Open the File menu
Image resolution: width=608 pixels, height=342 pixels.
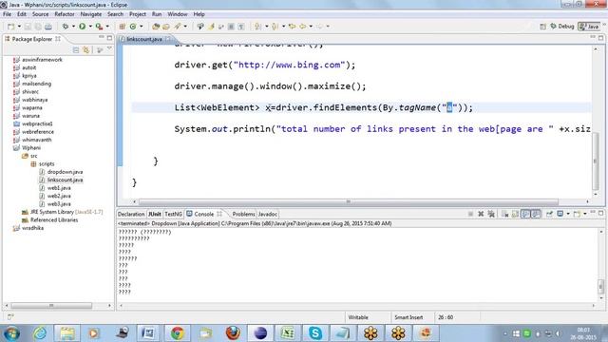[7, 14]
